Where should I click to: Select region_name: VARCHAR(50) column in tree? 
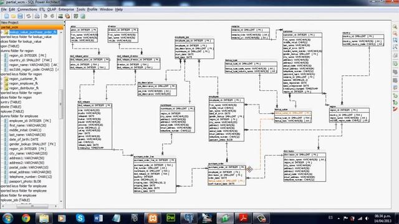tap(33, 65)
